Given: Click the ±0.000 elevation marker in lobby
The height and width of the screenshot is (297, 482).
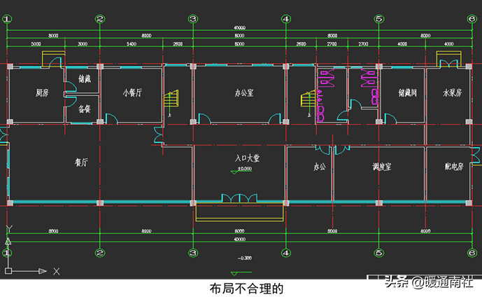Looking at the screenshot, I should point(243,169).
